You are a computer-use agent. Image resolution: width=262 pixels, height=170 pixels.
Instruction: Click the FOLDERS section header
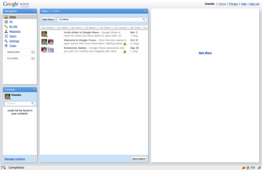point(12,59)
